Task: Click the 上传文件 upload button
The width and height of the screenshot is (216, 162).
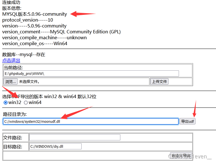Action: pyautogui.click(x=159, y=82)
